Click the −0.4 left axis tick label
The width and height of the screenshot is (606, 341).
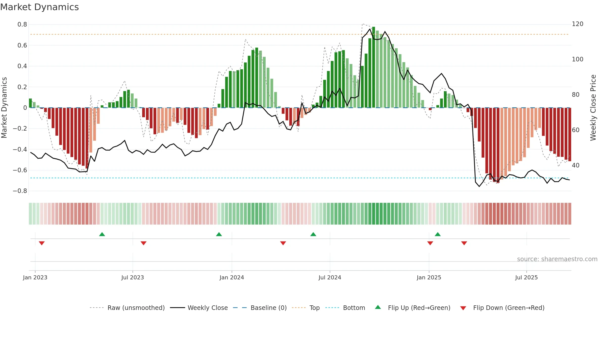pos(20,149)
